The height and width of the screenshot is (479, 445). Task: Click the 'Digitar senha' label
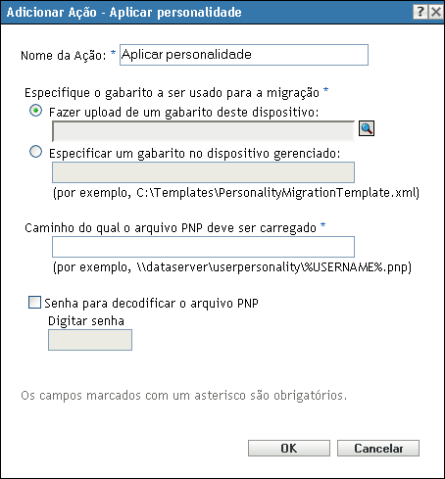click(86, 321)
